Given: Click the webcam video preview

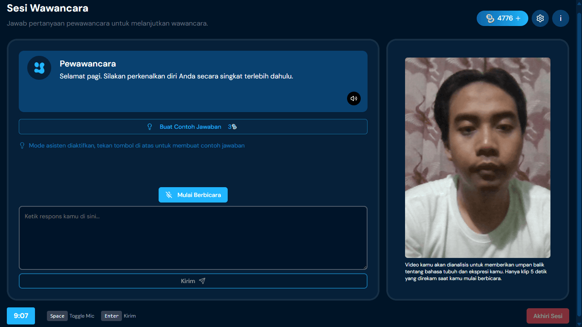Looking at the screenshot, I should coord(478,158).
